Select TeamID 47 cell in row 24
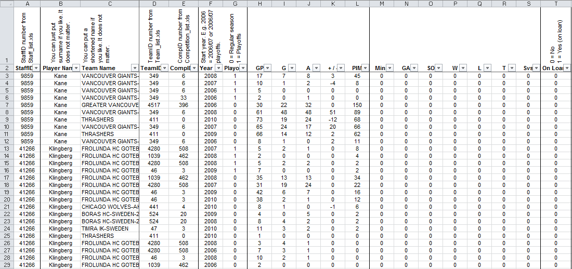This screenshot has width=572, height=269. [154, 228]
